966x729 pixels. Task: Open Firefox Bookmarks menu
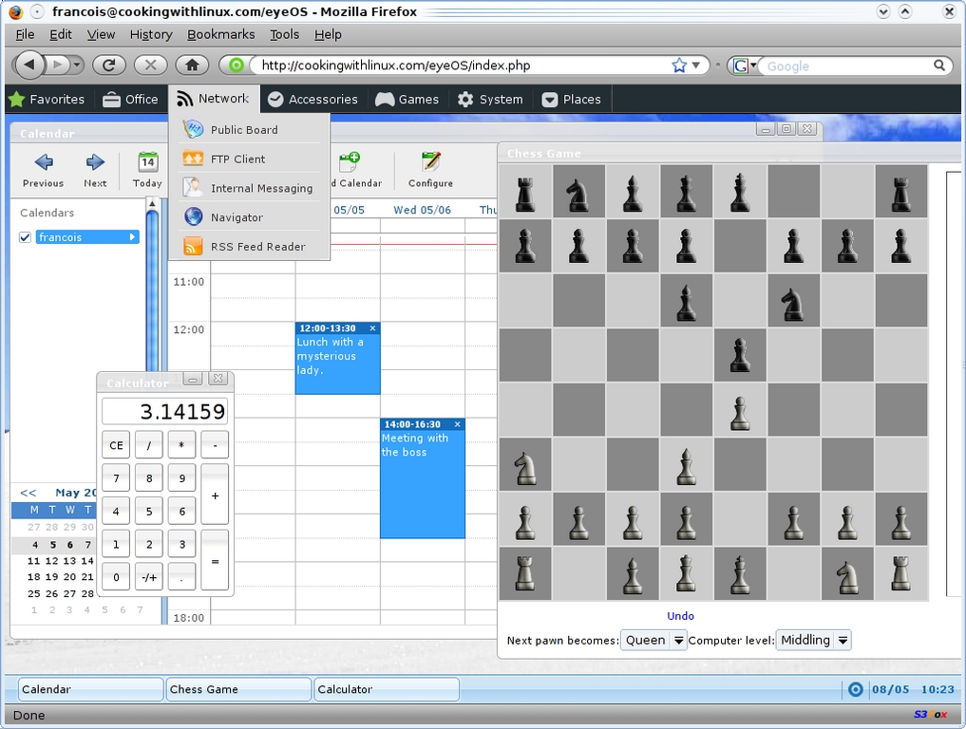(x=220, y=34)
